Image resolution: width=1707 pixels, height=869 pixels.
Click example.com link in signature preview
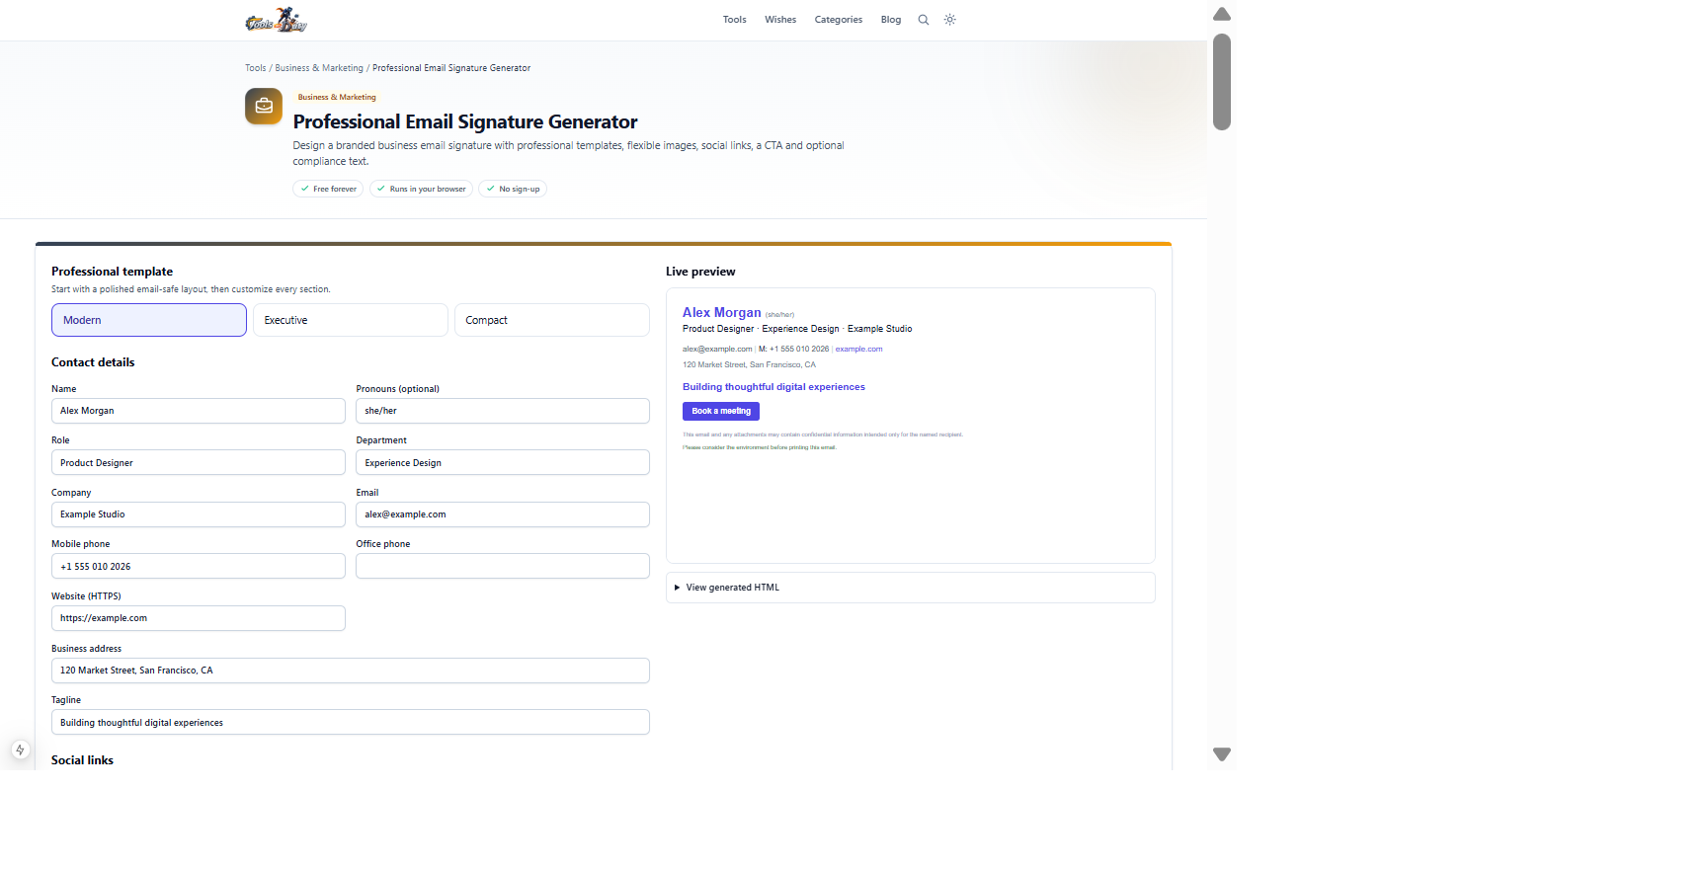click(x=859, y=349)
